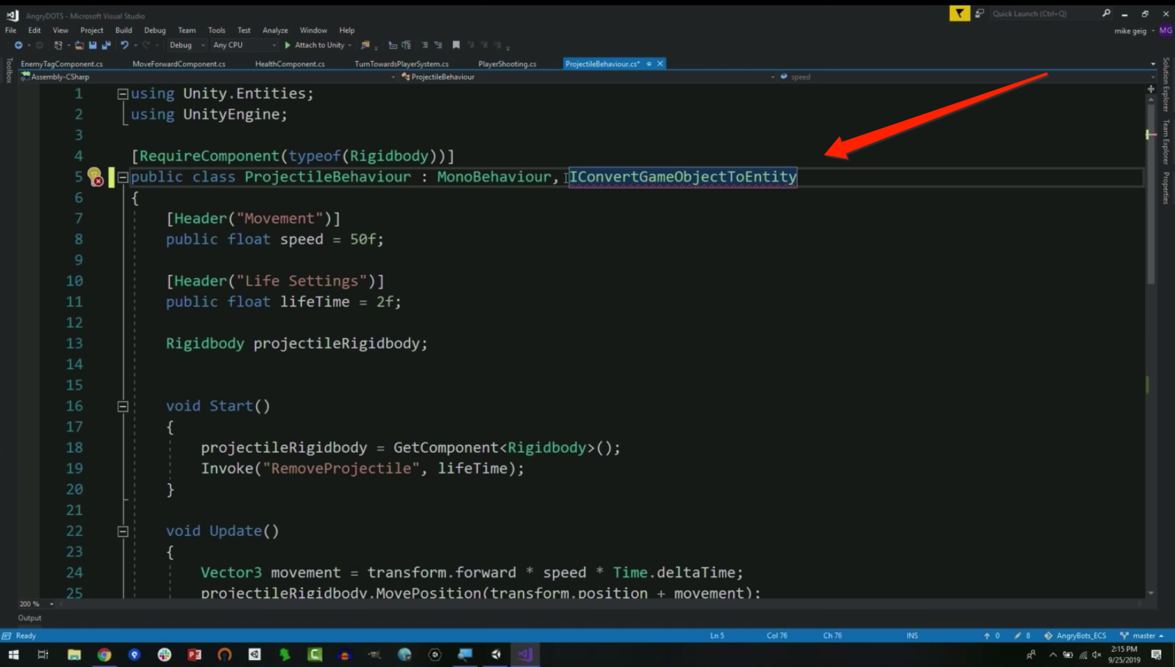Collapse the Start() method outline toggle

point(123,406)
